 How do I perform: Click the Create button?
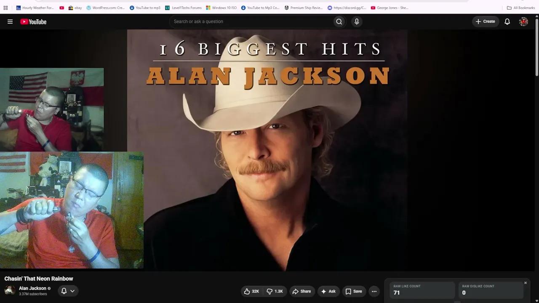click(485, 21)
